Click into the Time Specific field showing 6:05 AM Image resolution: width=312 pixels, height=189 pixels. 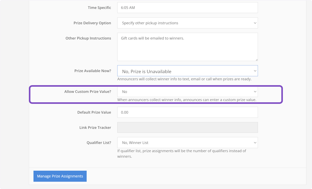tap(187, 8)
